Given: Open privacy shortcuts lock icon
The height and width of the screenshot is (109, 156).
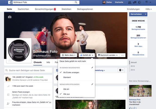Looking at the screenshot, I should click(147, 2).
